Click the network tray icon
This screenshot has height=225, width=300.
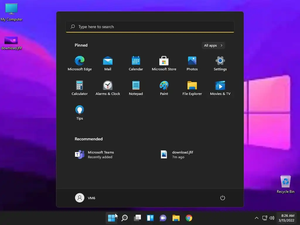265,218
